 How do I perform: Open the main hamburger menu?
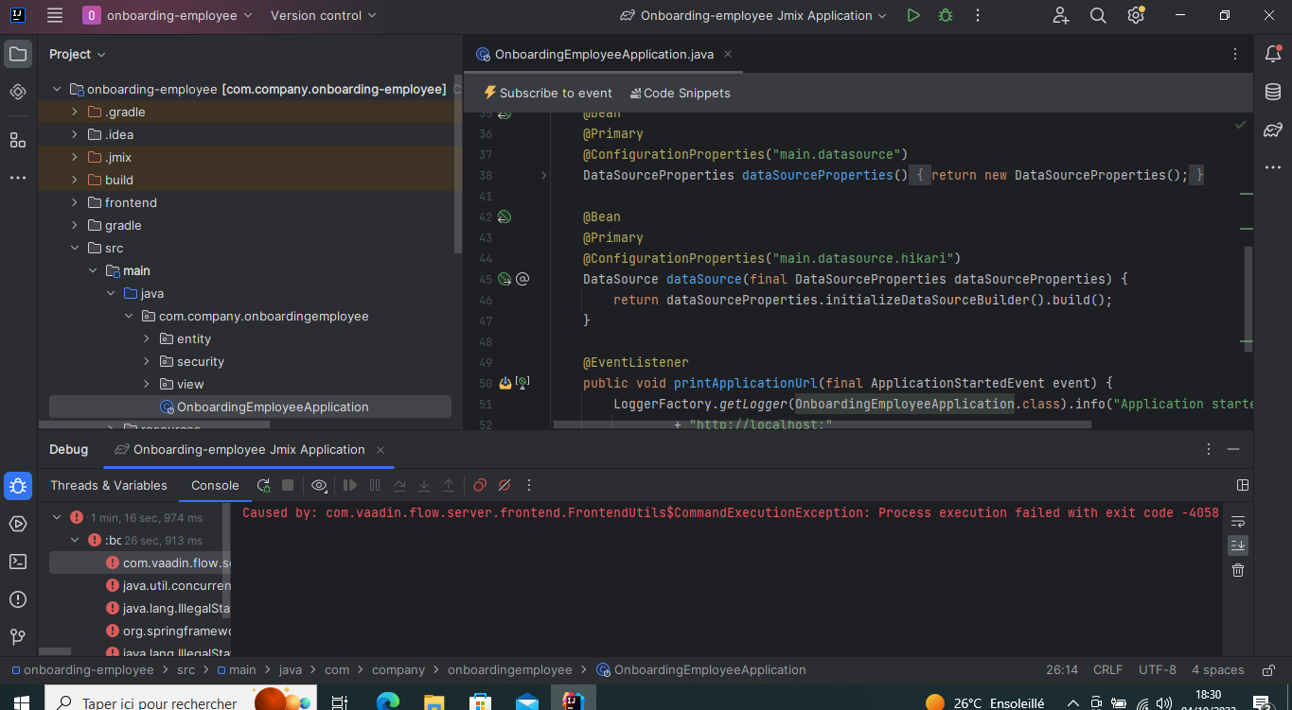[x=55, y=15]
